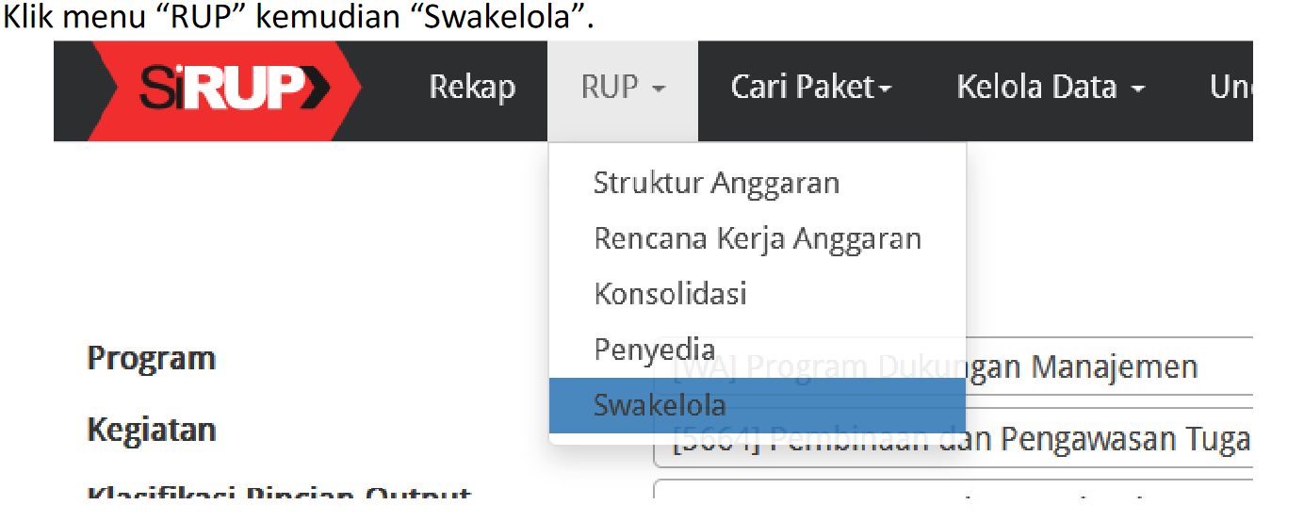Click the Program field showing Dukungan Manajemen
1304x521 pixels.
coord(1112,366)
